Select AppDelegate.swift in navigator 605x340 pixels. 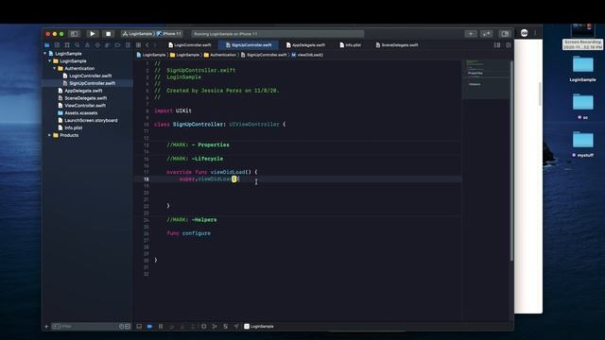point(79,91)
